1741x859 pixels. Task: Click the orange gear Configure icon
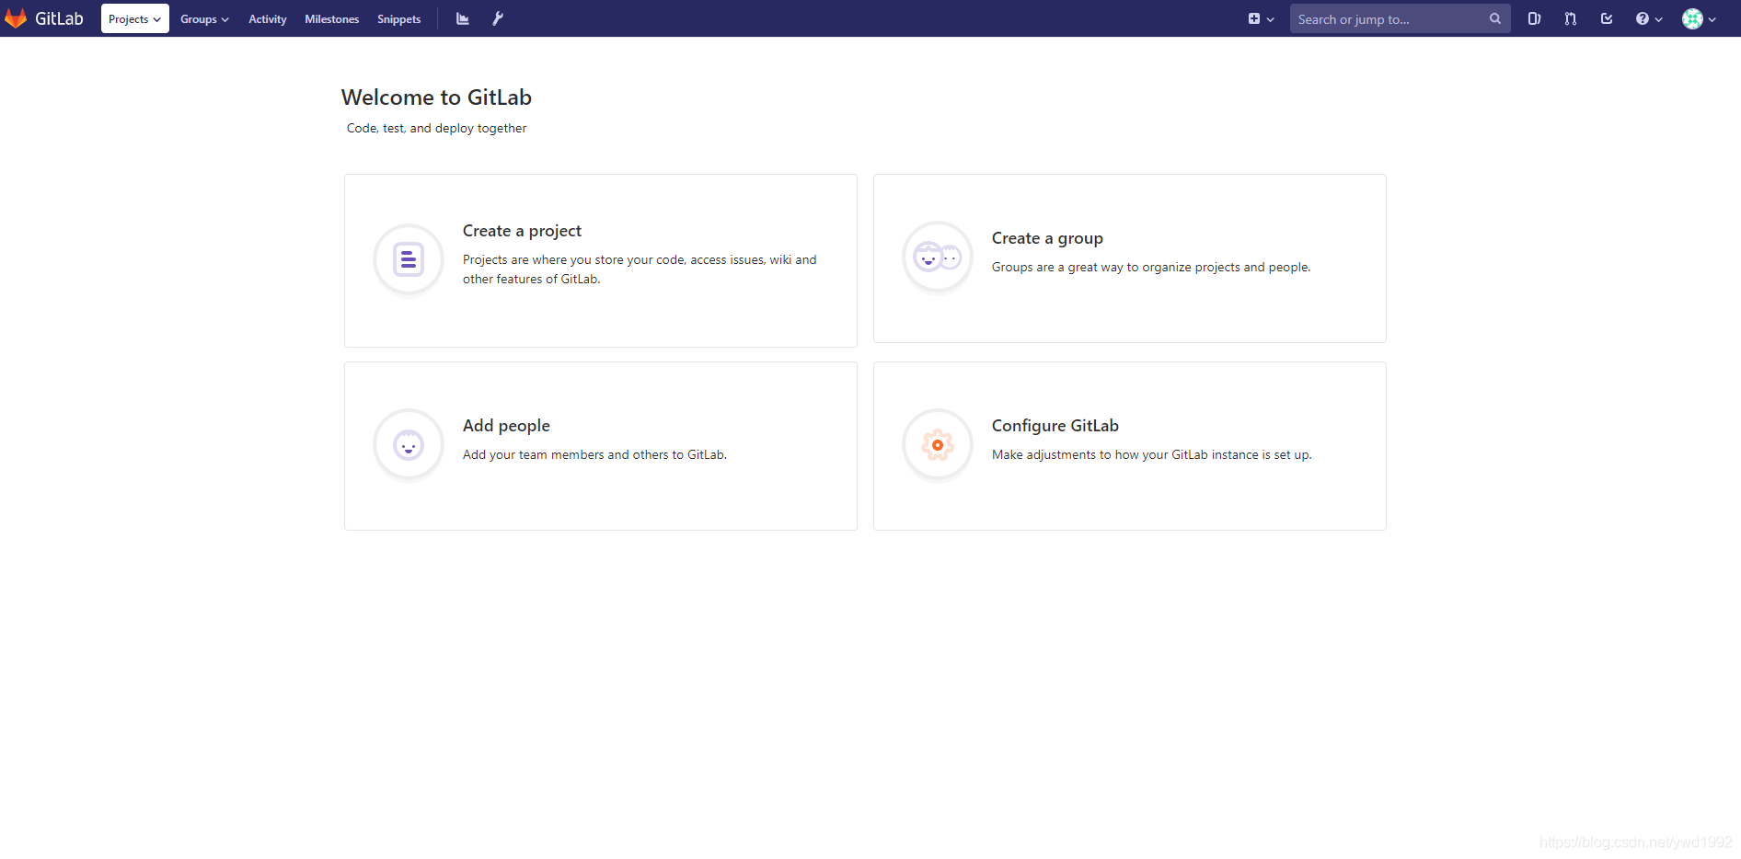point(938,445)
